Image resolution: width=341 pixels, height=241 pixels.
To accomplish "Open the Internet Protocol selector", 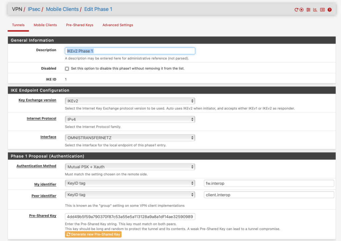I will coord(130,119).
